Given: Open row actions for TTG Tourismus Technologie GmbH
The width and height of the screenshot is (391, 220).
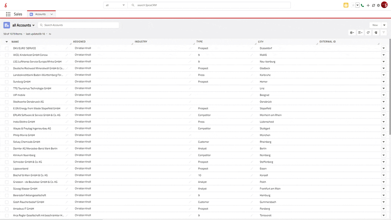Looking at the screenshot, I should pyautogui.click(x=384, y=89).
